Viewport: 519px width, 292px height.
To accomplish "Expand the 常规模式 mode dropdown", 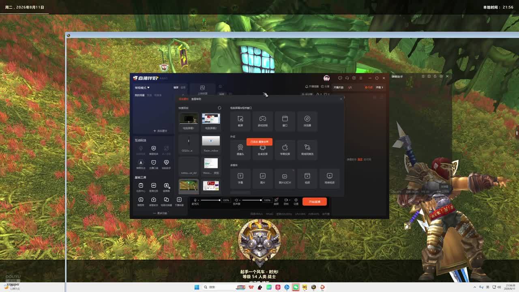I will [142, 88].
